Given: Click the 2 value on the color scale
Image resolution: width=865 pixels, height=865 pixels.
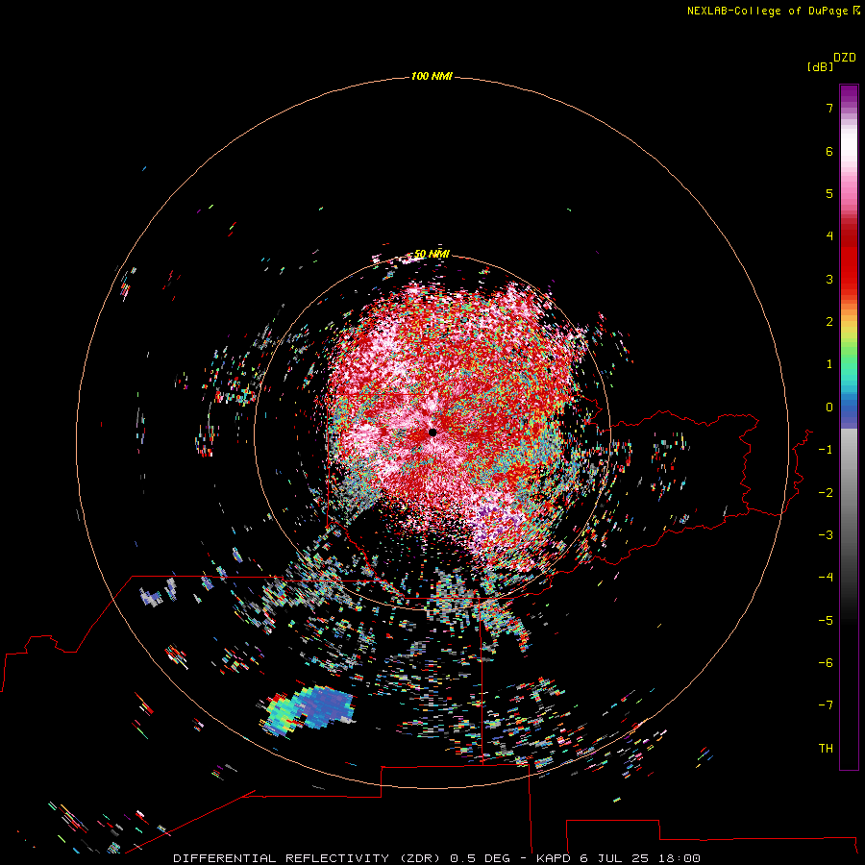Looking at the screenshot, I should (829, 322).
